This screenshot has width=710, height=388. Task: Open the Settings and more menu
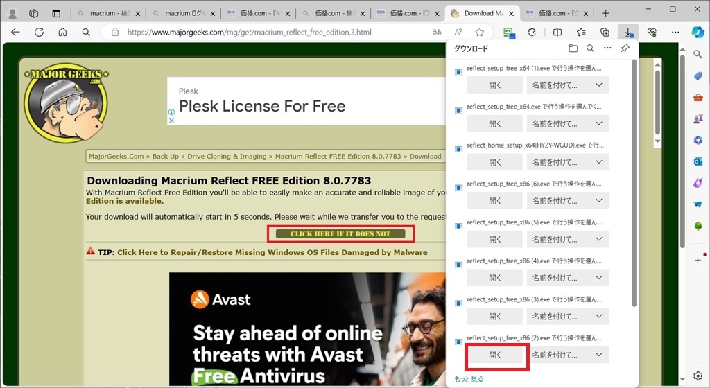pos(675,32)
